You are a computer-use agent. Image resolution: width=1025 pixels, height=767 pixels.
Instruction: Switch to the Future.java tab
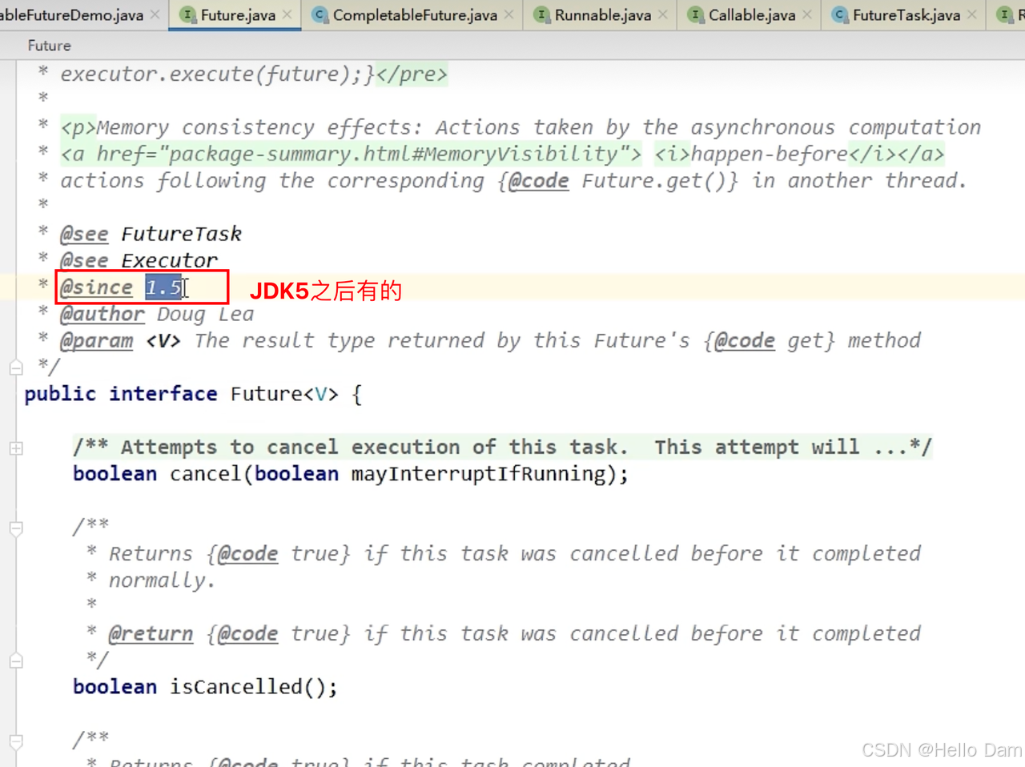[x=235, y=15]
